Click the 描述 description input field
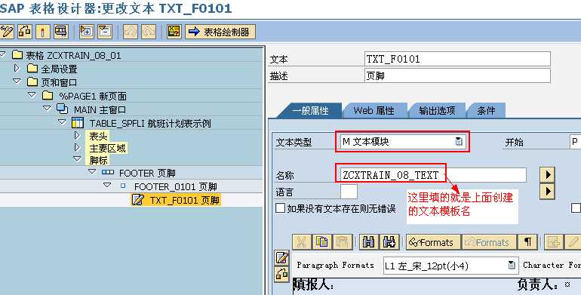This screenshot has height=295, width=581. 457,75
